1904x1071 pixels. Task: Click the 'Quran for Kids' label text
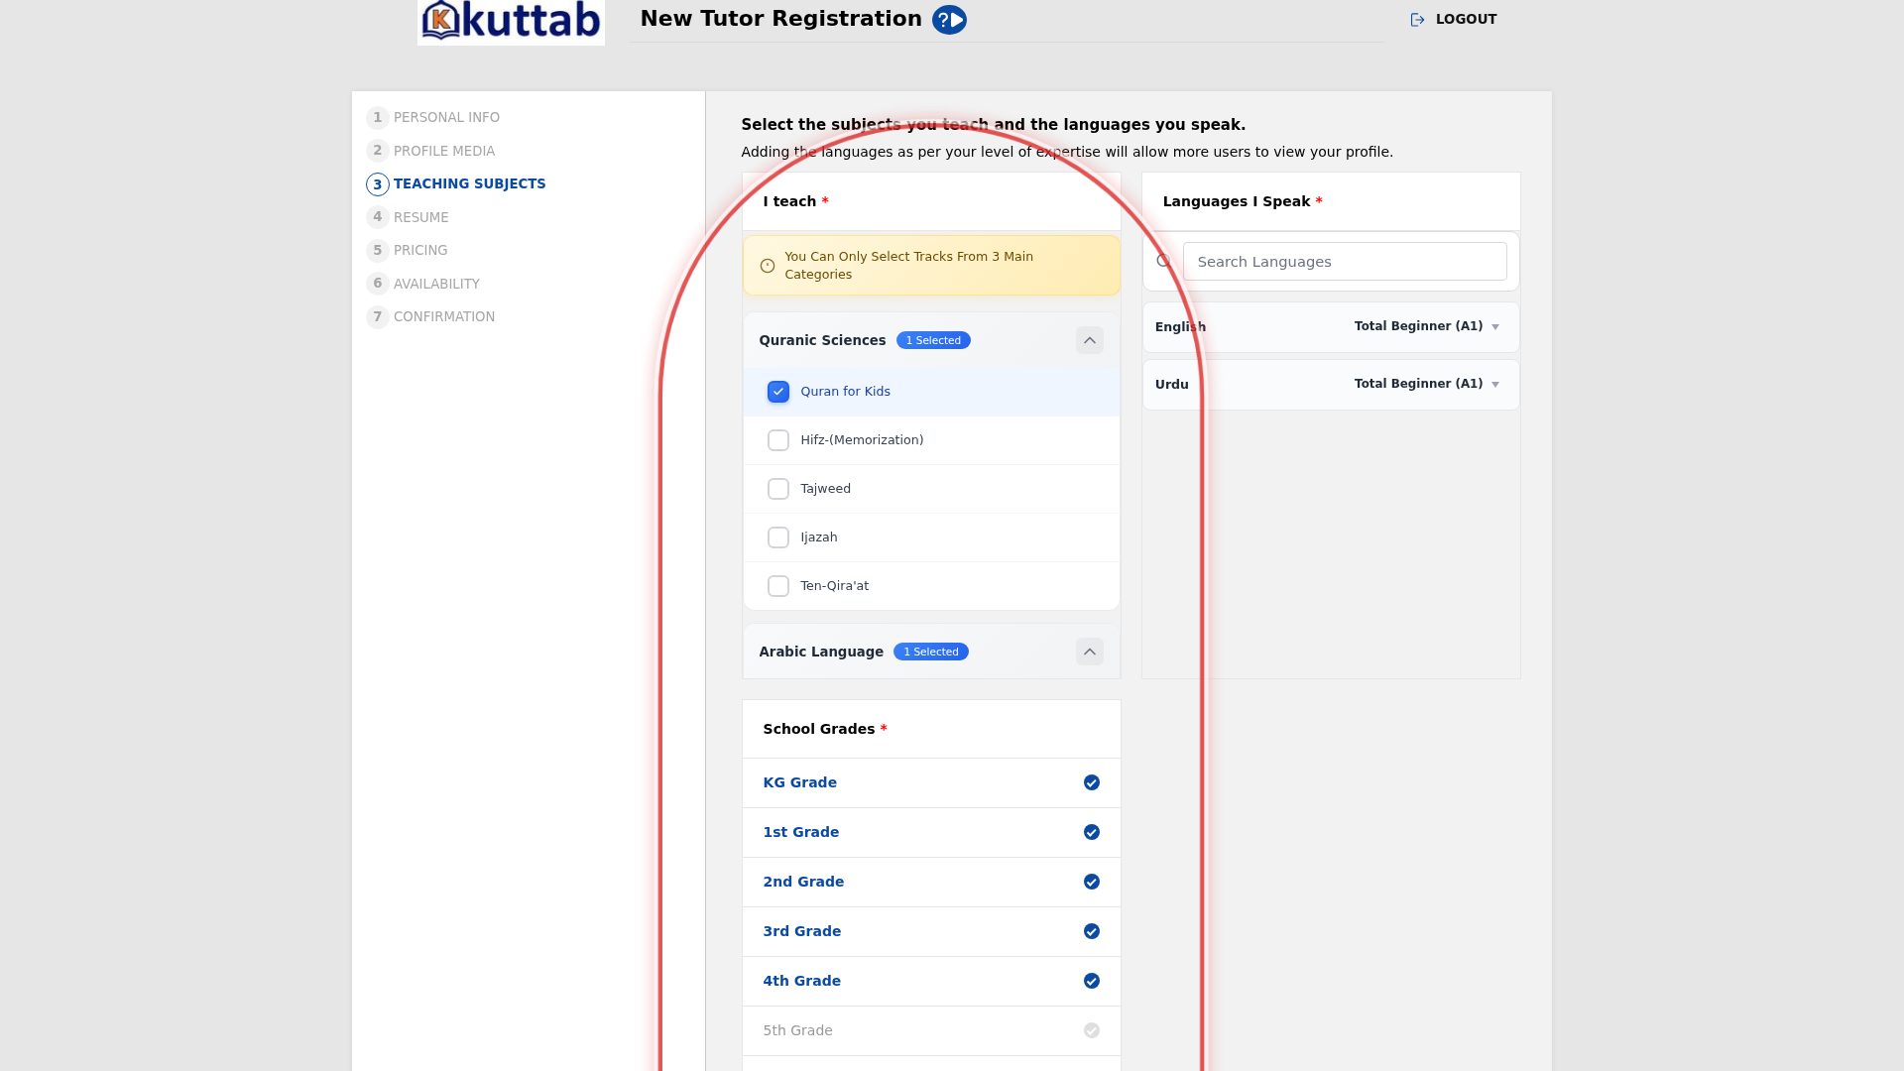click(846, 392)
